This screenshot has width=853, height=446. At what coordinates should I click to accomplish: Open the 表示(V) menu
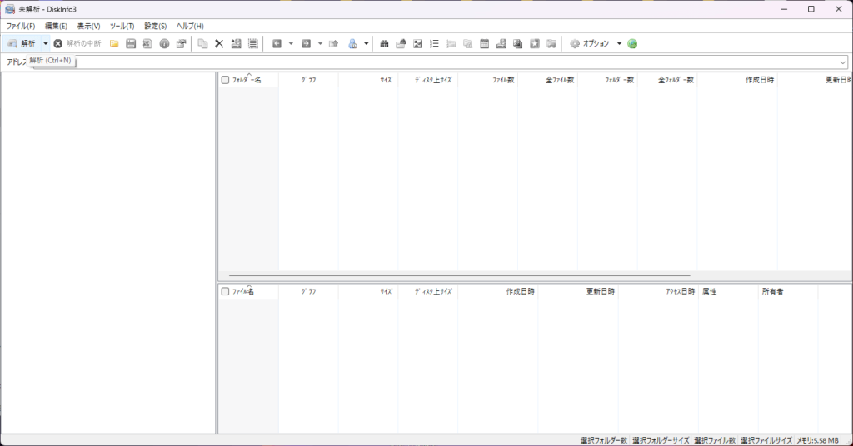(x=88, y=26)
